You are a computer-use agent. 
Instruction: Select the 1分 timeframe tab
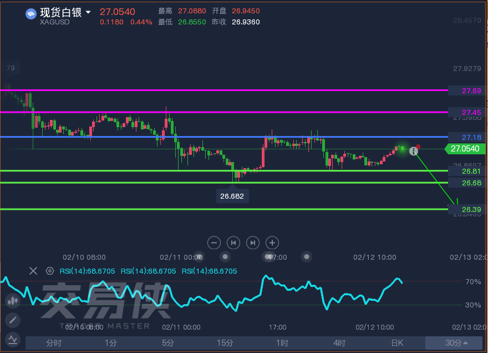click(x=111, y=343)
